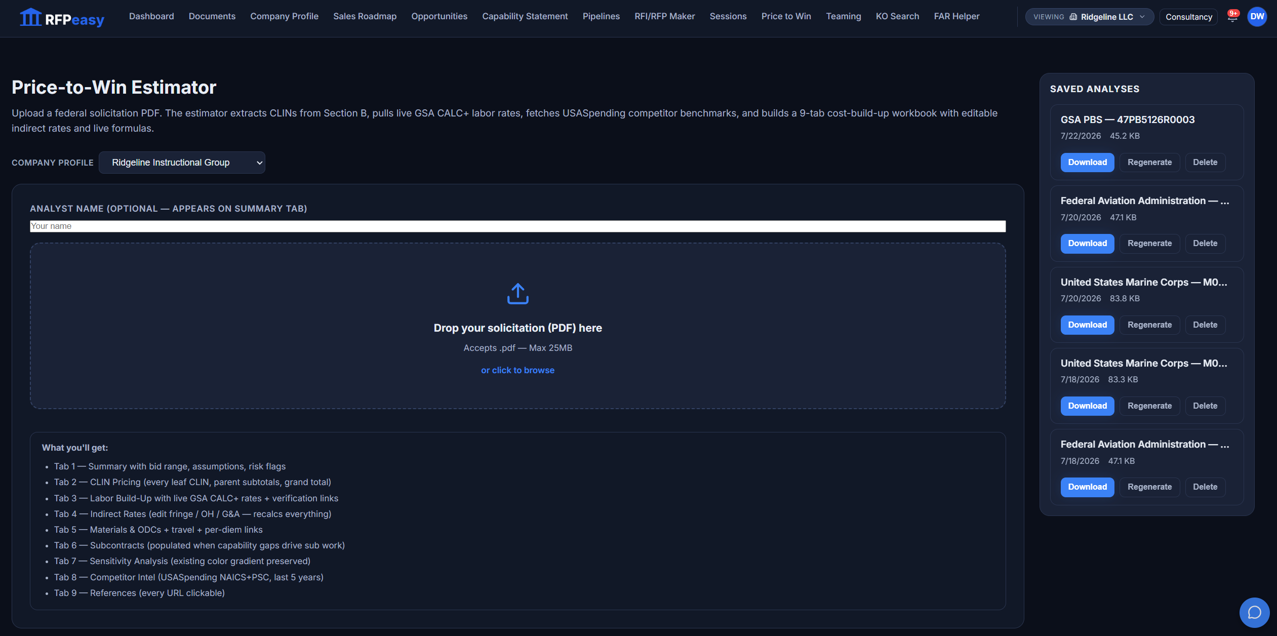Viewport: 1277px width, 636px height.
Task: Download the 7/18/2026 Marine Corps analysis
Action: click(x=1087, y=406)
